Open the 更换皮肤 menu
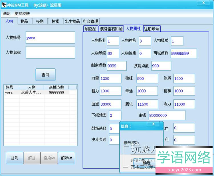214x176 pixels. (22, 13)
